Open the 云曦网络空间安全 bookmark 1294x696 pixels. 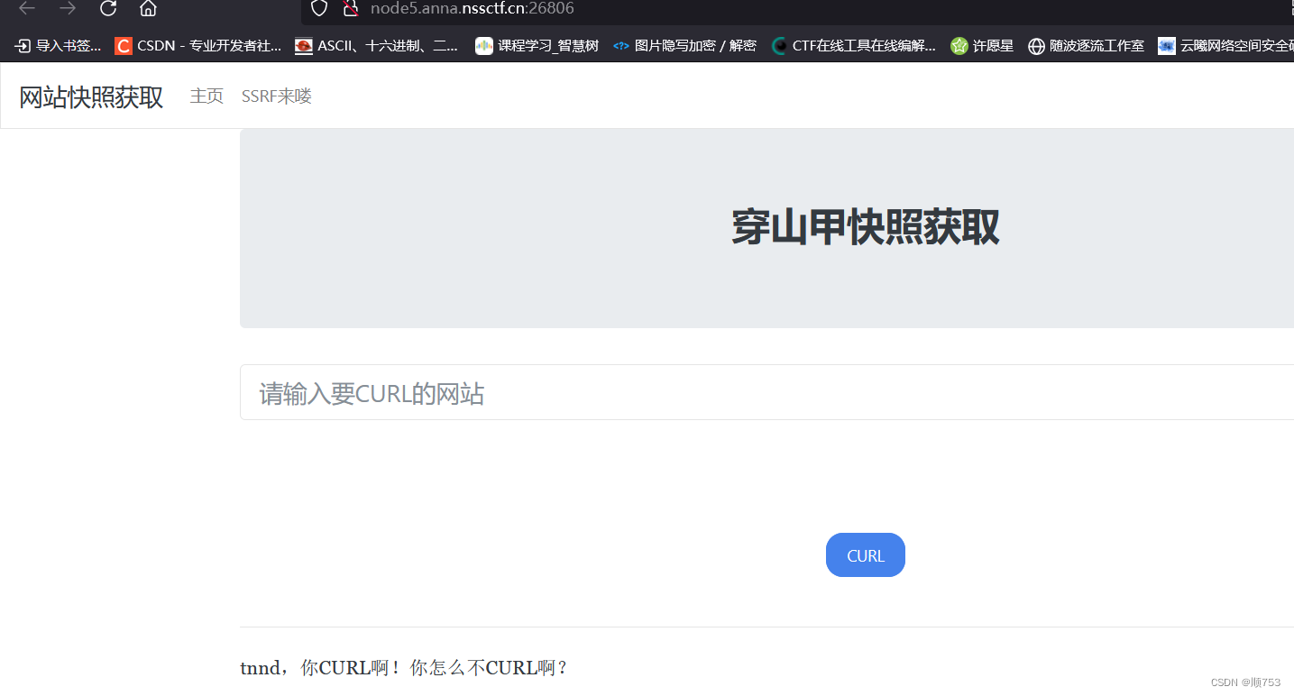coord(1226,46)
